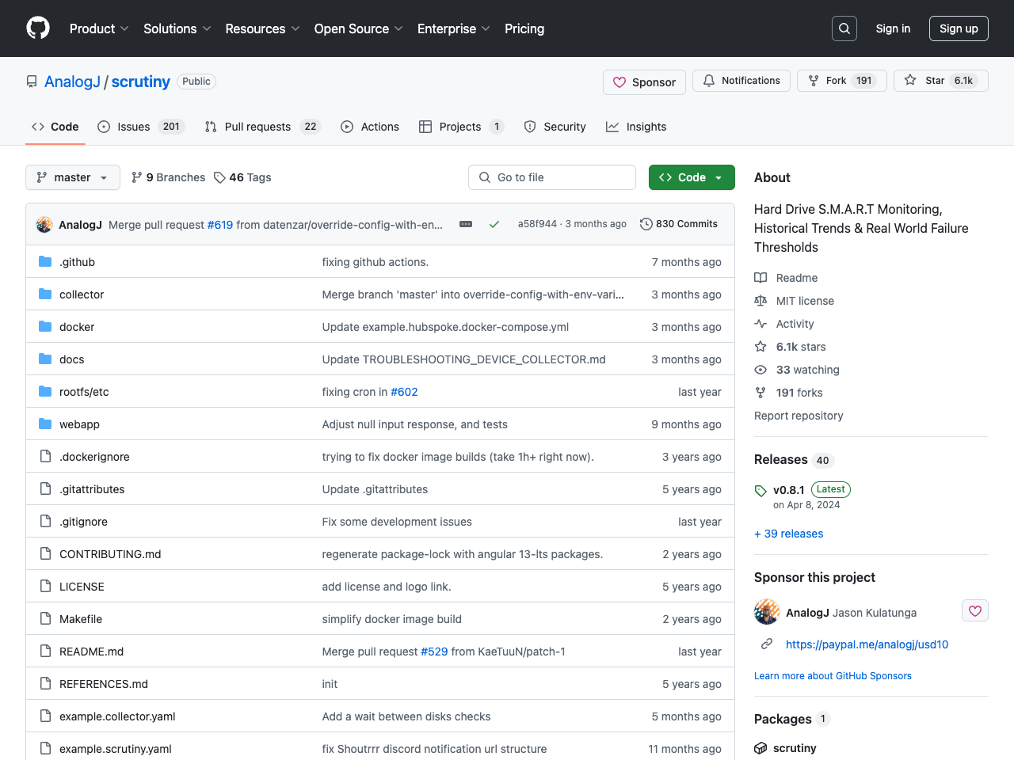The height and width of the screenshot is (760, 1014).
Task: Expand the Resources menu
Action: tap(263, 28)
